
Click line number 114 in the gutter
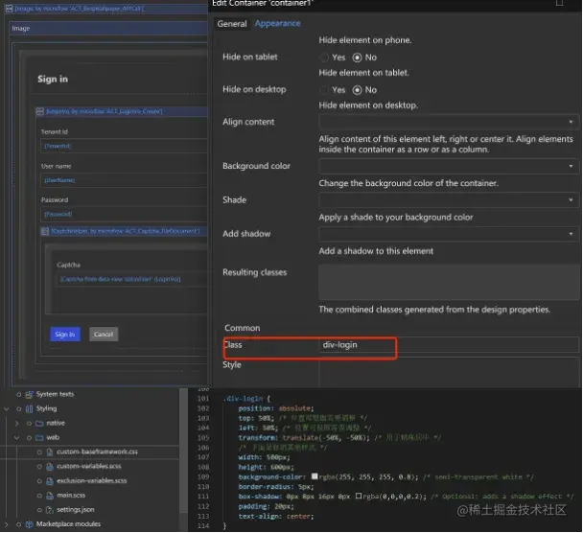coord(203,526)
